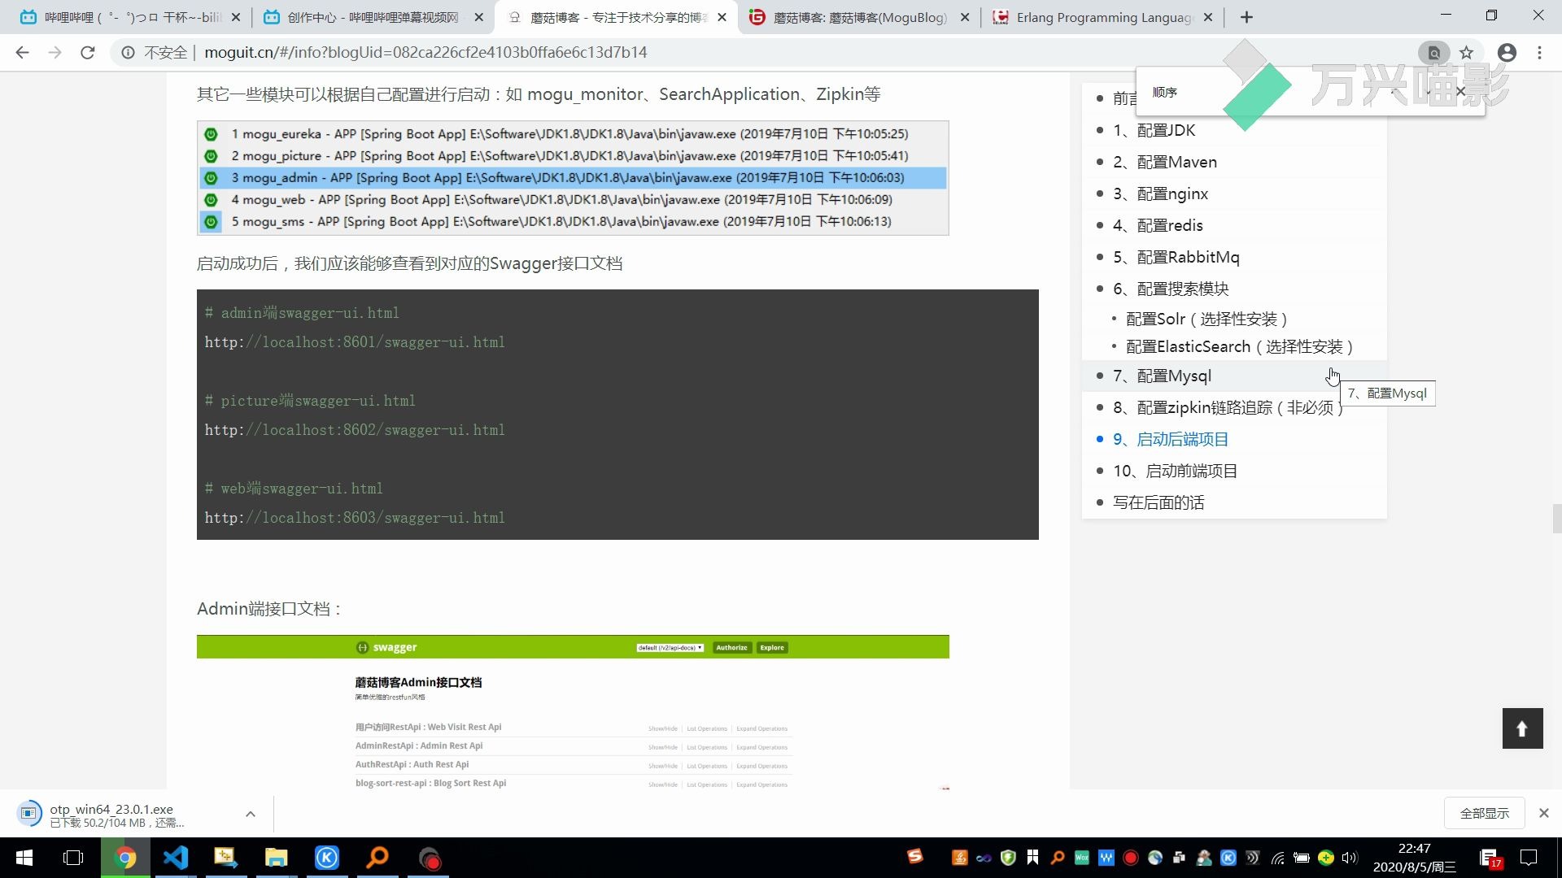Open the taskbar clock showing 22:47
Screen dimensions: 1562x878
(x=1415, y=858)
